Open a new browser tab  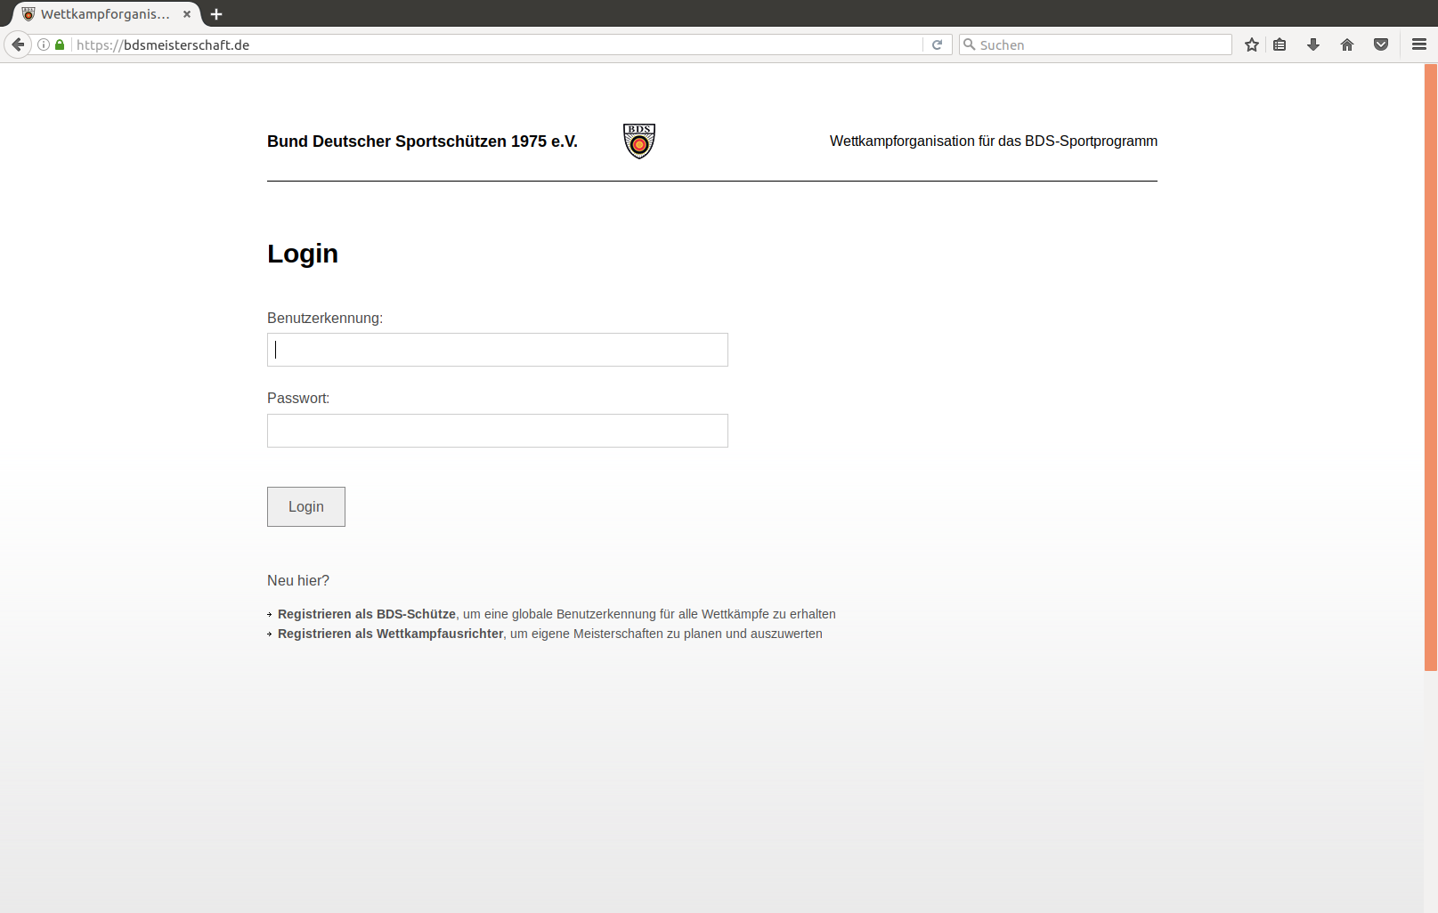tap(215, 13)
